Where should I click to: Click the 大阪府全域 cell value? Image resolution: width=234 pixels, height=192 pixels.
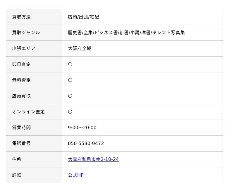pos(80,49)
